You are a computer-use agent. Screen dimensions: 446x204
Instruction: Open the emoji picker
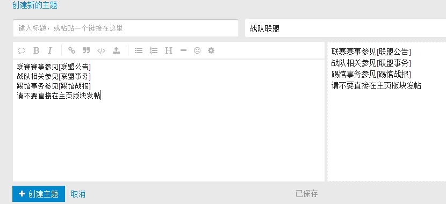click(197, 50)
